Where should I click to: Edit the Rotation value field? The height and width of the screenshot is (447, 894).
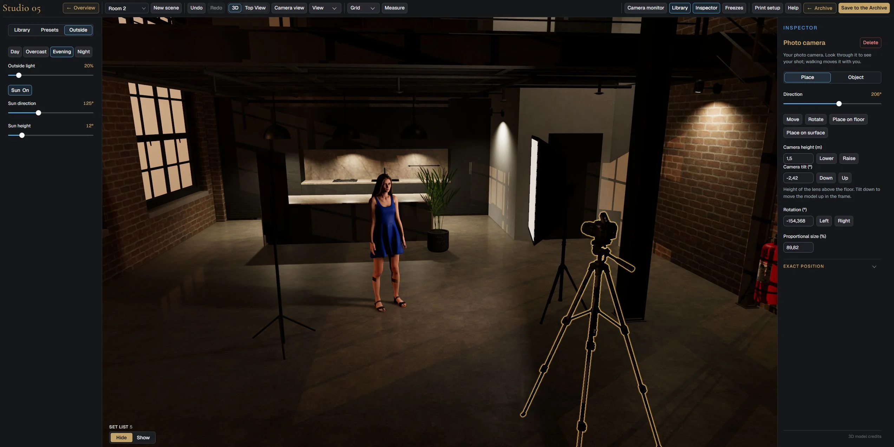tap(798, 221)
